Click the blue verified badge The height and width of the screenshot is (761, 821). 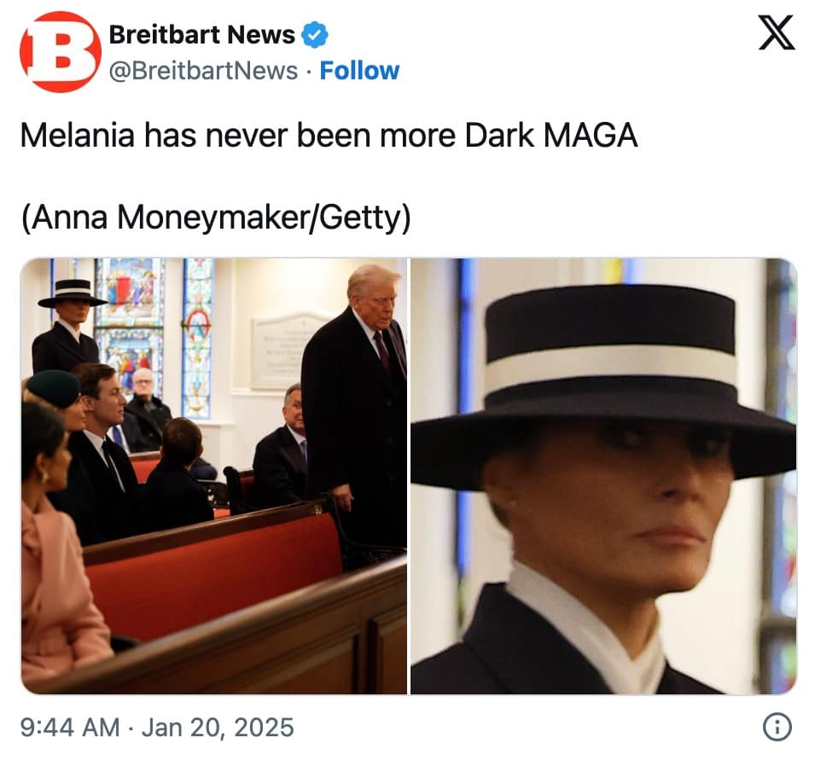pos(317,36)
